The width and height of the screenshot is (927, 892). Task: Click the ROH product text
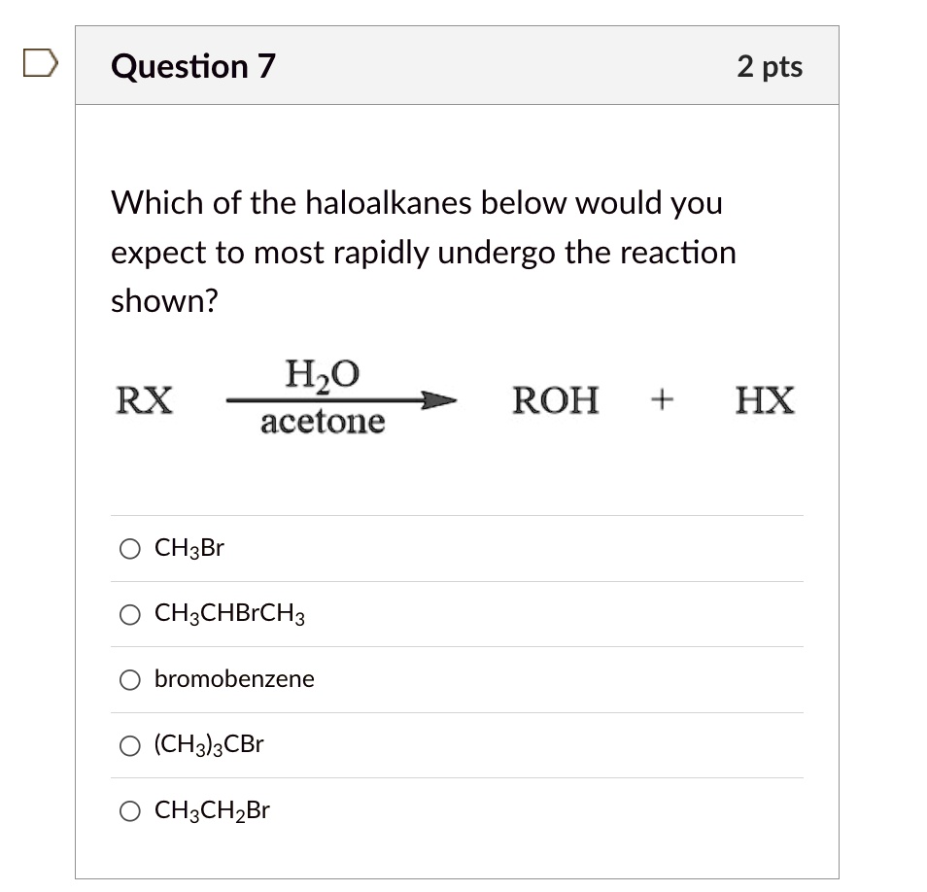click(x=554, y=398)
